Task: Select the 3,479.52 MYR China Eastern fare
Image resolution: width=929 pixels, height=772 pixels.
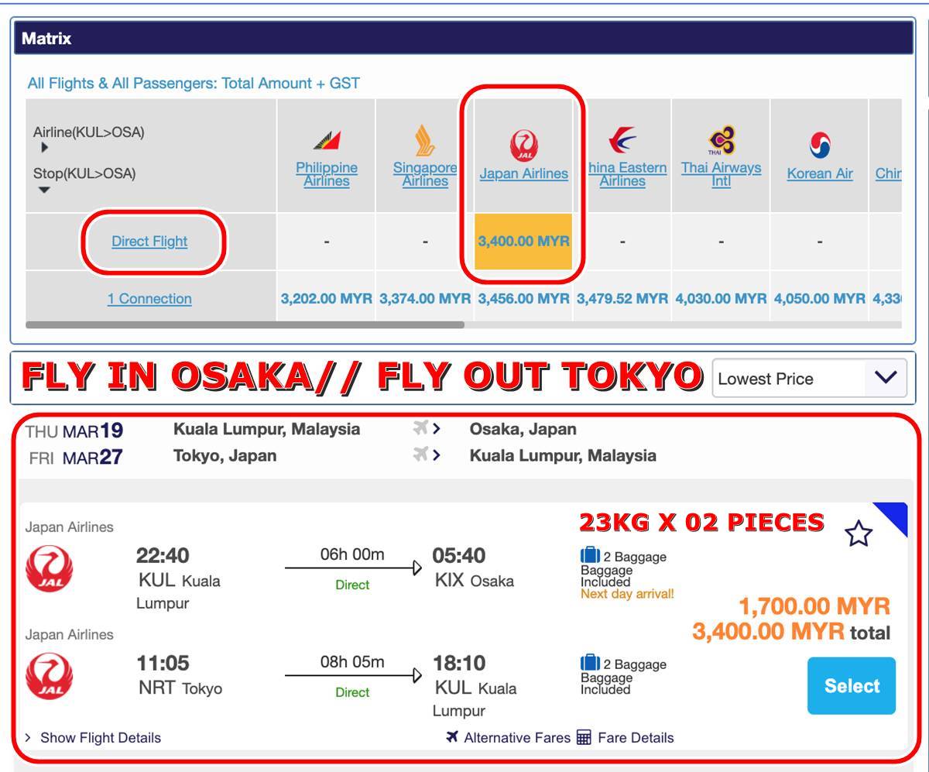Action: coord(622,299)
